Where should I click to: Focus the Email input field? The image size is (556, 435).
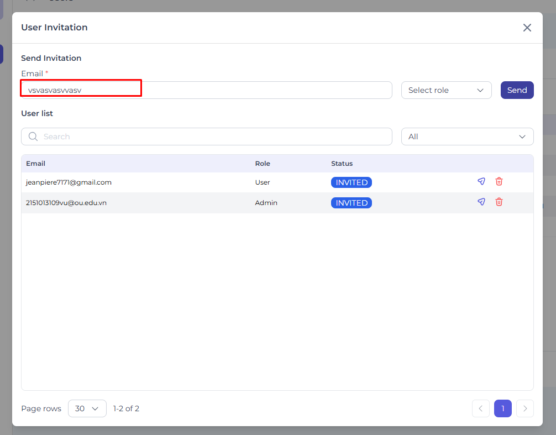tap(206, 90)
